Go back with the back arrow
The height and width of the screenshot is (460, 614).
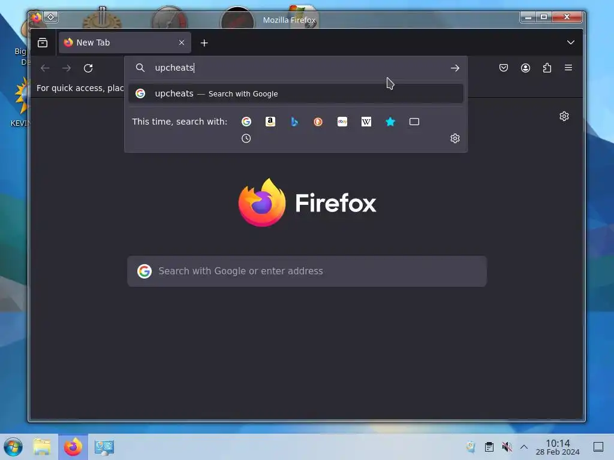tap(45, 68)
